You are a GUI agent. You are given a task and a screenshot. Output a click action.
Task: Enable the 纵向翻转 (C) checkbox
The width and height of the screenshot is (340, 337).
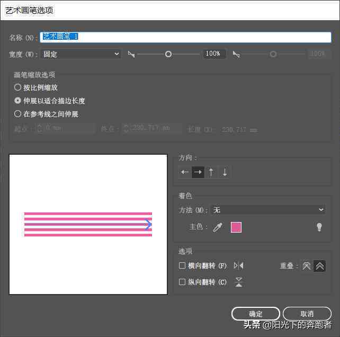[182, 282]
